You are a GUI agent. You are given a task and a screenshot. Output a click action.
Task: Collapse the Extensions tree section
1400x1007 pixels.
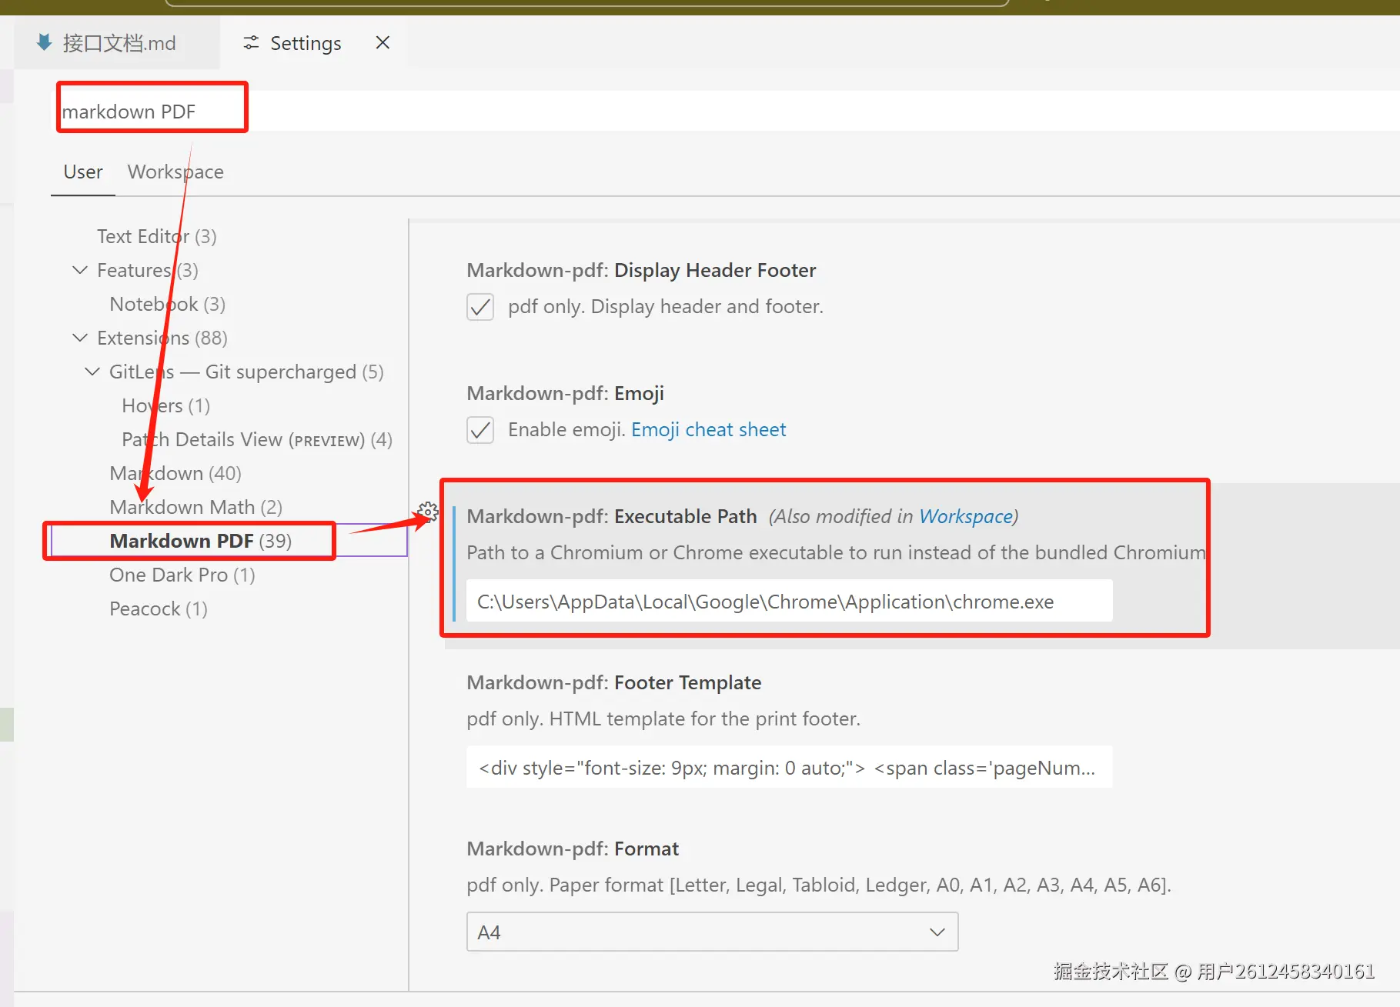(80, 338)
